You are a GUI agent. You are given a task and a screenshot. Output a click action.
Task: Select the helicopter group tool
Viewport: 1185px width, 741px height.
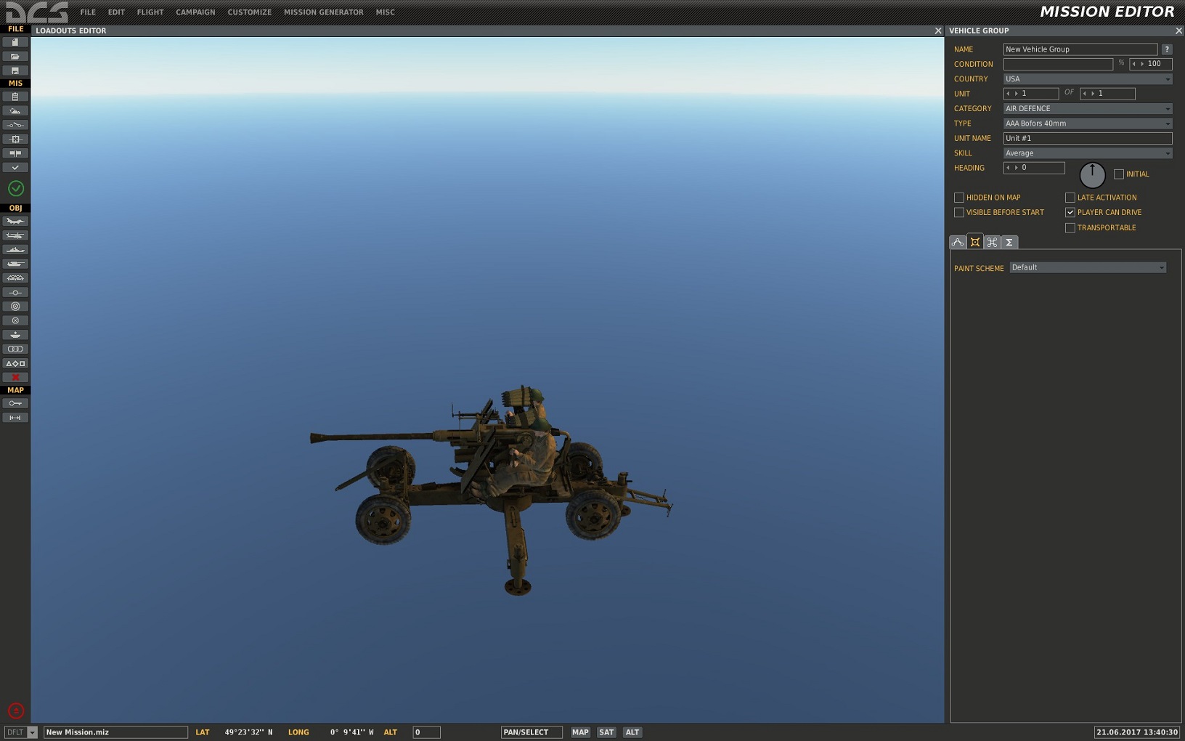click(x=15, y=235)
